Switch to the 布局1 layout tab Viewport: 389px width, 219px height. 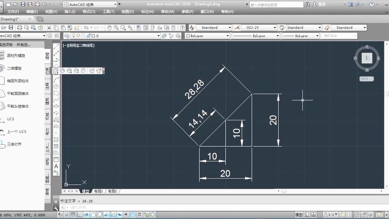coord(99,191)
